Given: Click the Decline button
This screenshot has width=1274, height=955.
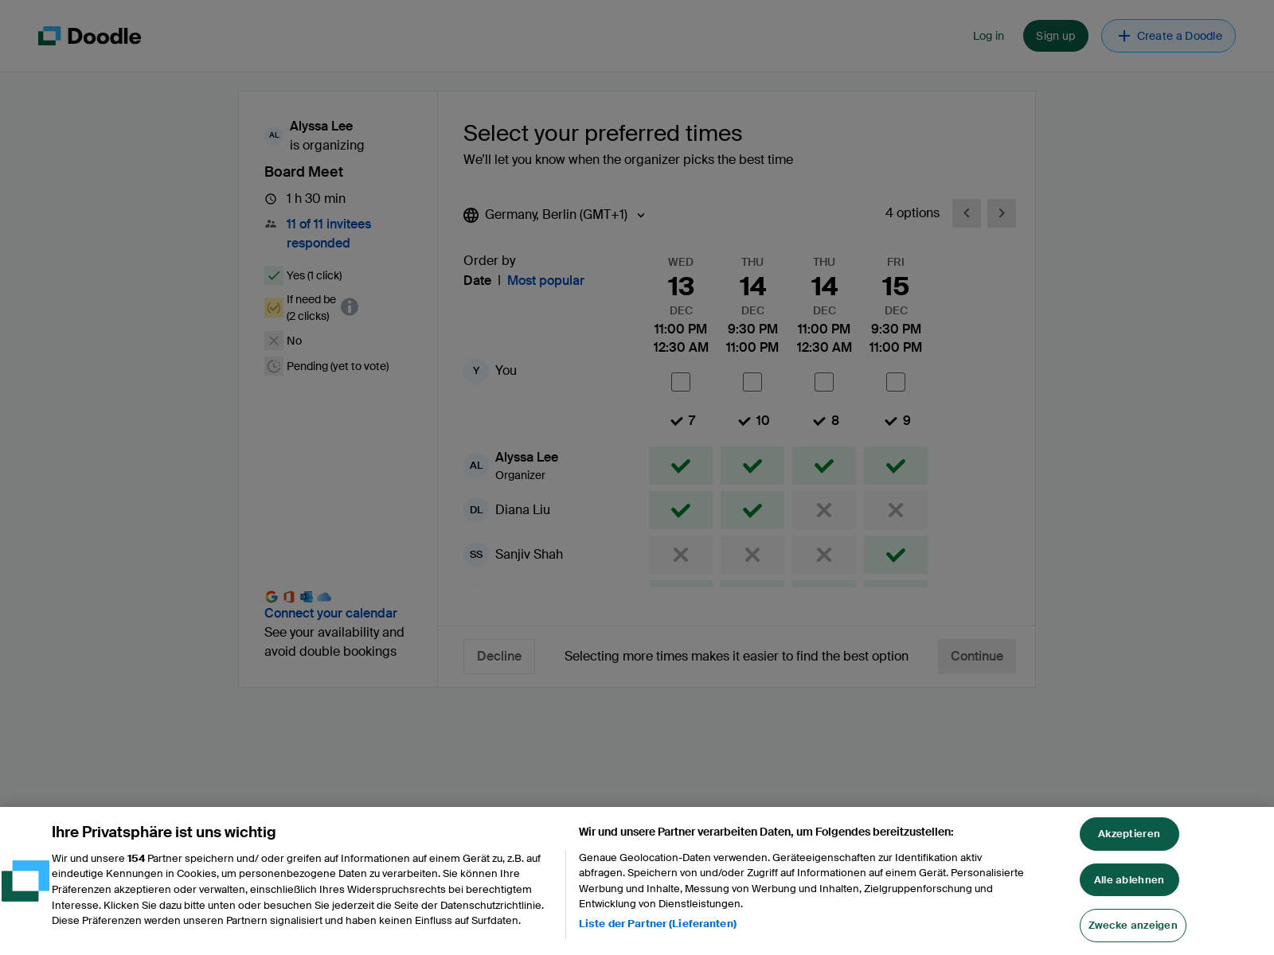Looking at the screenshot, I should [x=499, y=657].
